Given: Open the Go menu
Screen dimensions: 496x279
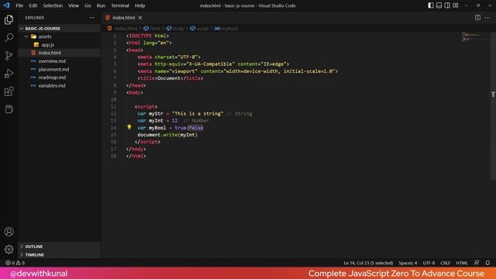Looking at the screenshot, I should coord(88,5).
